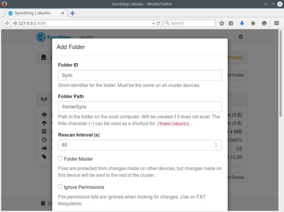This screenshot has height=212, width=284.
Task: Click the hard drive folder icon behind dialog
Action: point(44,57)
